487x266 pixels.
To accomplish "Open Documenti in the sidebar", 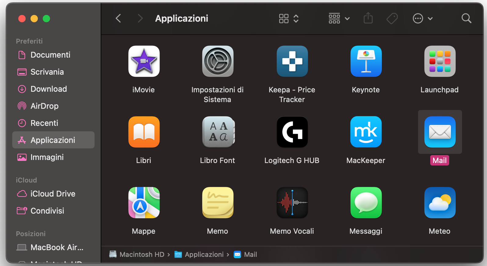I will click(53, 55).
